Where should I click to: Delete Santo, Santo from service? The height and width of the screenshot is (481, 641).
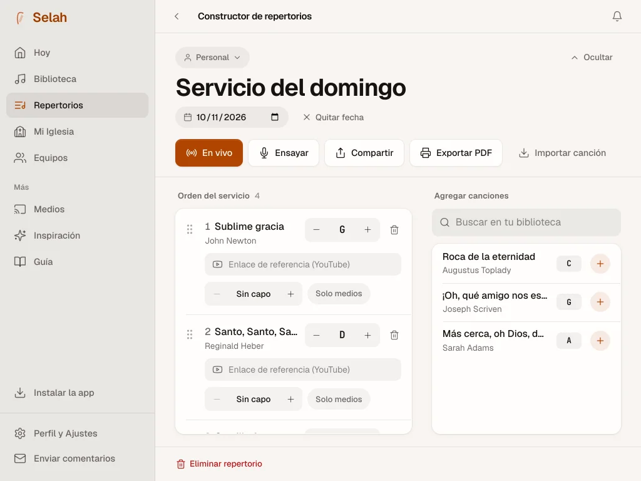click(x=394, y=336)
